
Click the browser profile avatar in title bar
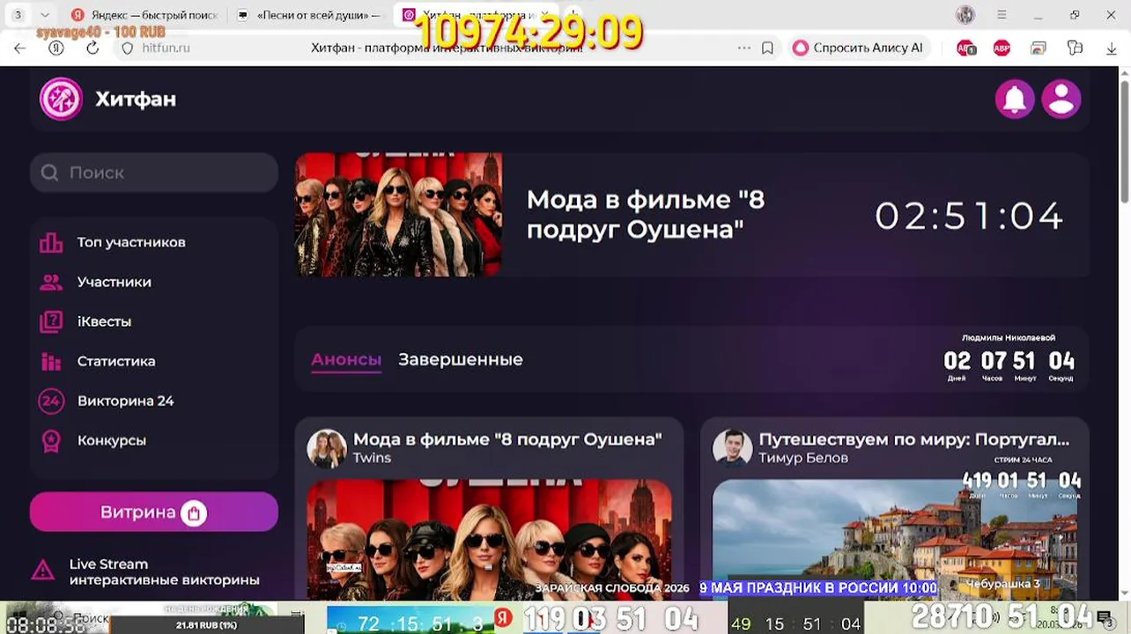pyautogui.click(x=965, y=15)
